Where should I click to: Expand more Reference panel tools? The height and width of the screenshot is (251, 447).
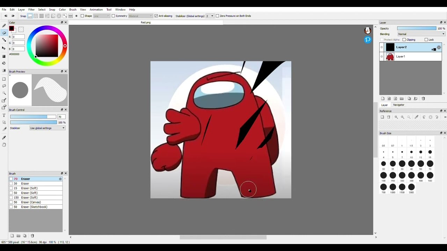coord(445,117)
